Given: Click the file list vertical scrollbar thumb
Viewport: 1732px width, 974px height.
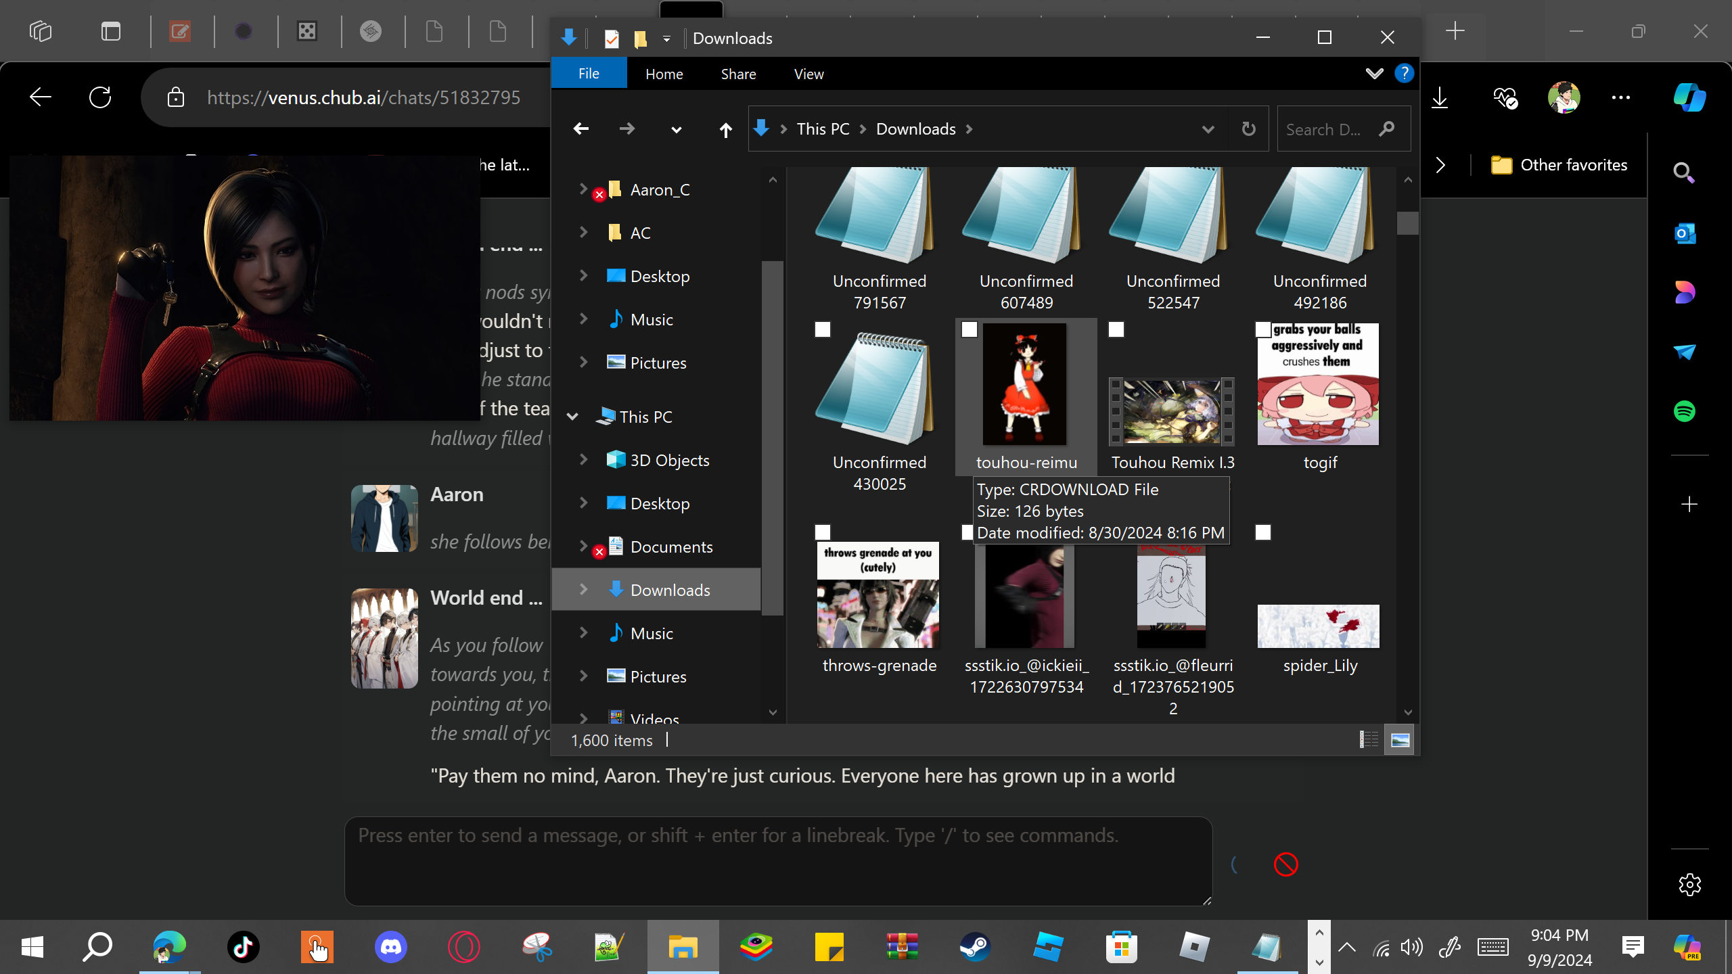Looking at the screenshot, I should pyautogui.click(x=1407, y=223).
